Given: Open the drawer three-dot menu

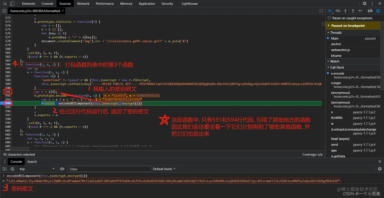Looking at the screenshot, I should pyautogui.click(x=4, y=162).
